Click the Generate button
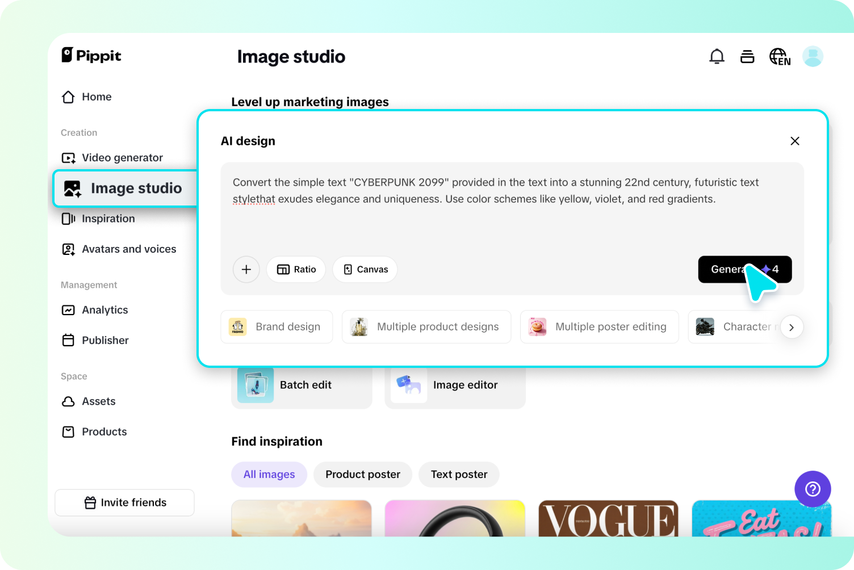The height and width of the screenshot is (570, 854). click(x=745, y=269)
